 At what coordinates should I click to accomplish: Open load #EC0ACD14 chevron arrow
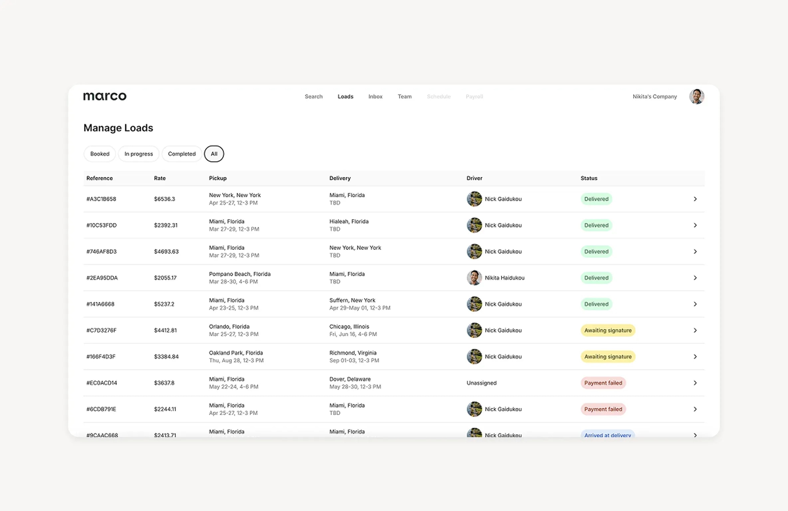tap(695, 383)
